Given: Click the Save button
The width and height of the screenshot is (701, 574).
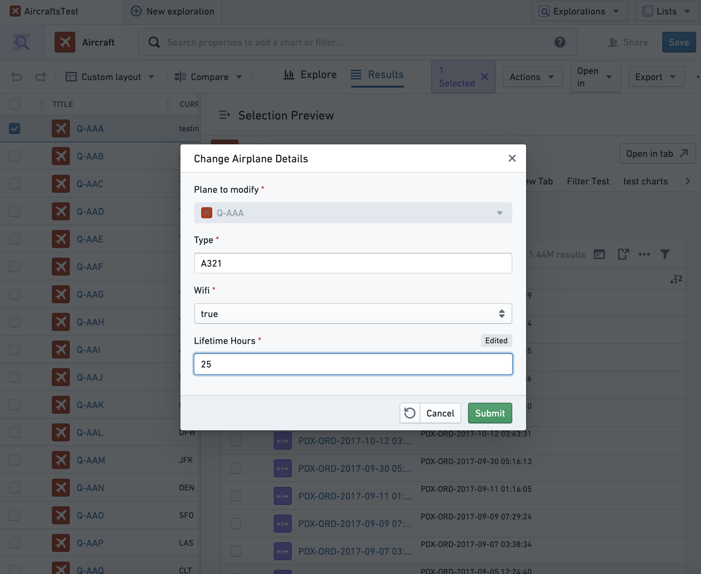Looking at the screenshot, I should pyautogui.click(x=679, y=42).
